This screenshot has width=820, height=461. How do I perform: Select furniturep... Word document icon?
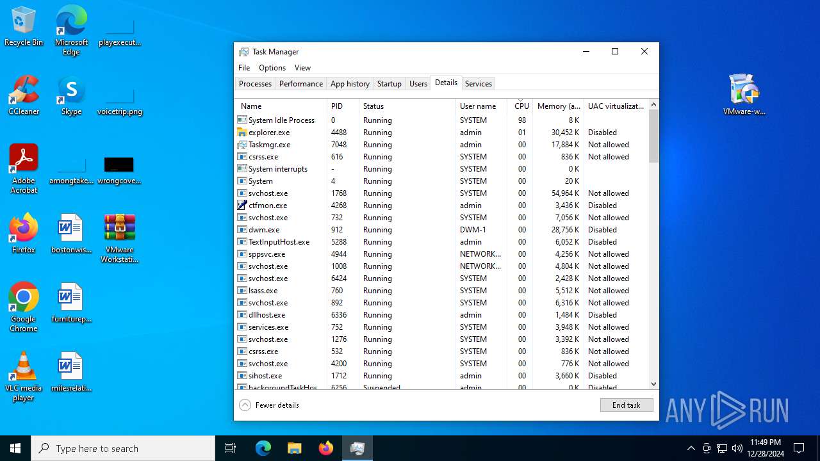[x=71, y=303]
